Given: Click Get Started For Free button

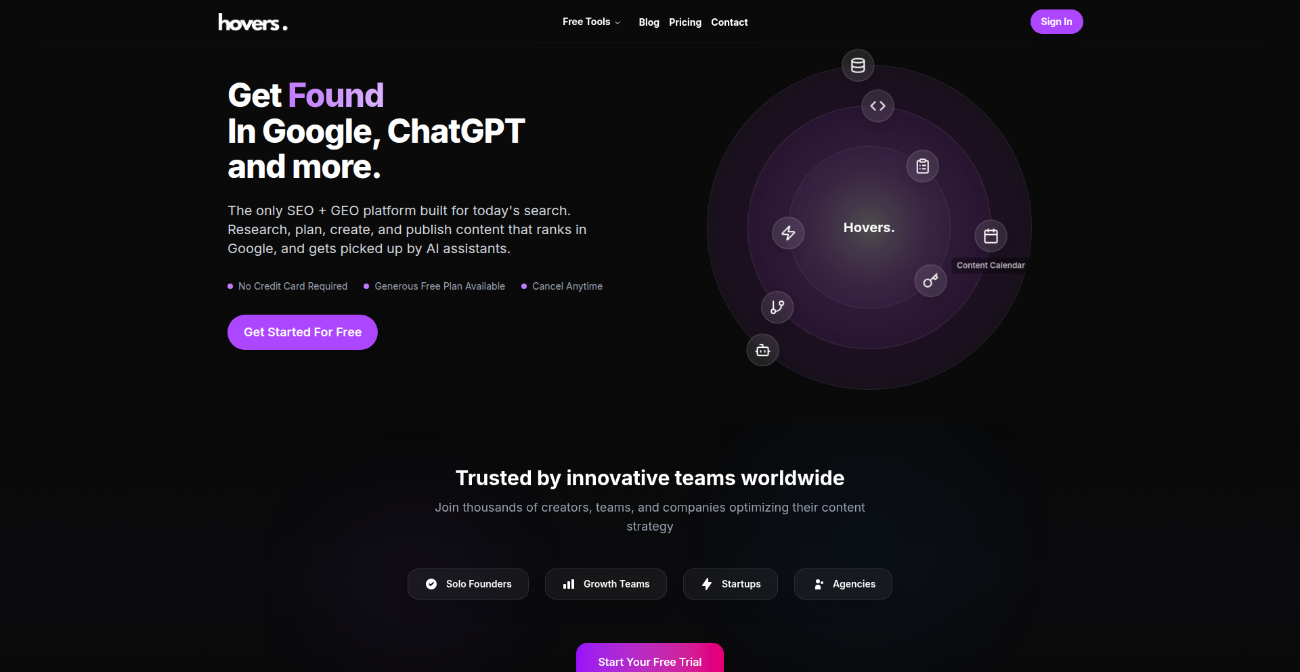Looking at the screenshot, I should [303, 332].
